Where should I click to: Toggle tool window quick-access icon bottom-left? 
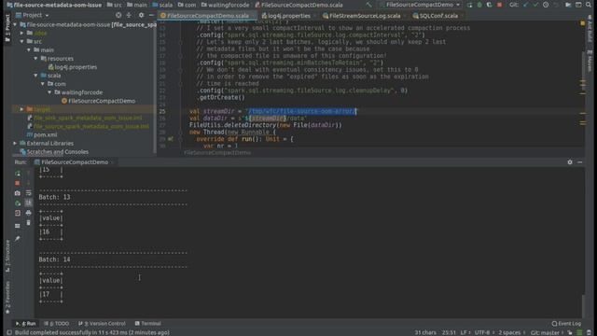coord(9,332)
